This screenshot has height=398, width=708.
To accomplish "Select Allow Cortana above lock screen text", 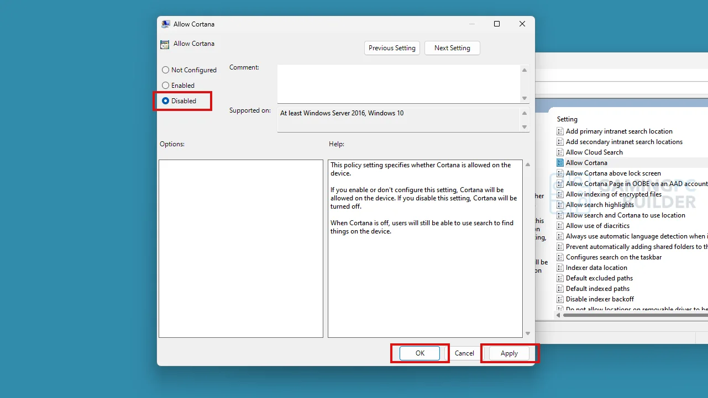I will 613,173.
